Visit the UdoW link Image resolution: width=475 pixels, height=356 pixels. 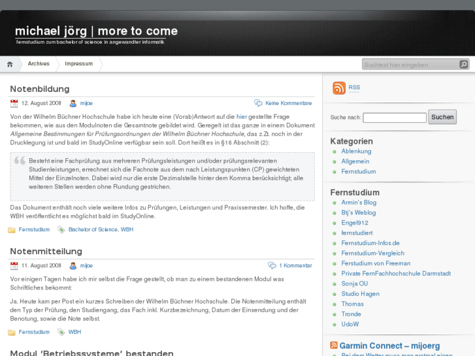(350, 324)
